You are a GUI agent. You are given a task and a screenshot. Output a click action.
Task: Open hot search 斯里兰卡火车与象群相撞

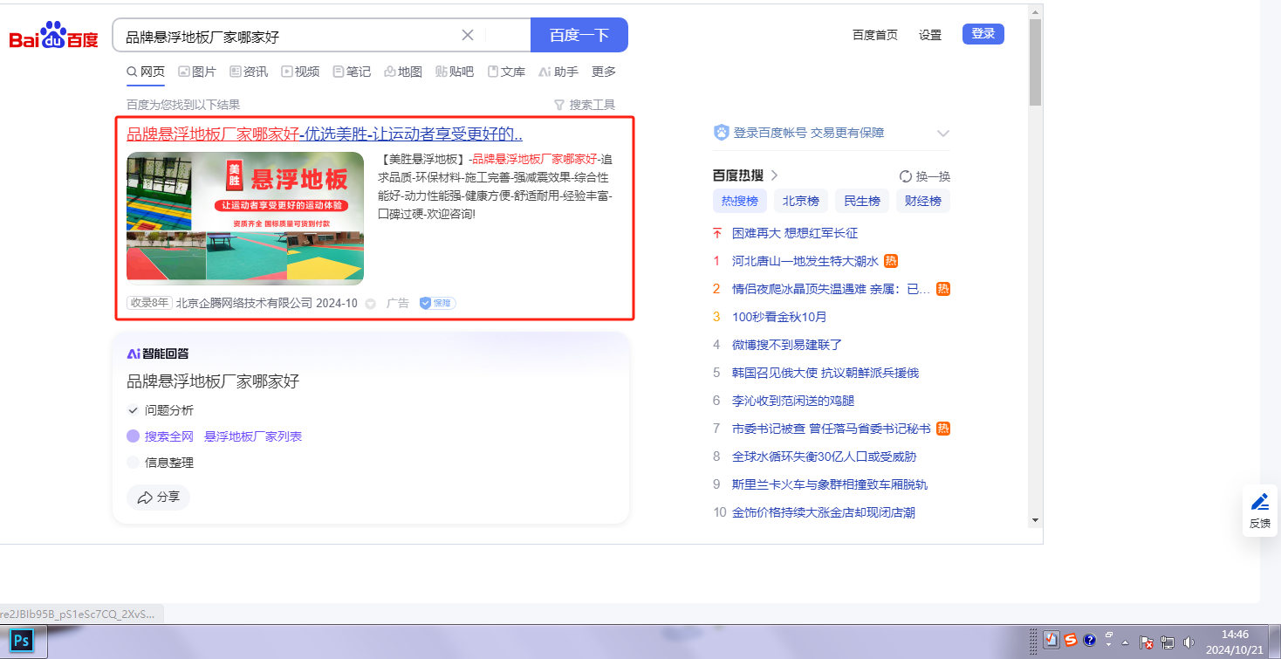(x=830, y=484)
